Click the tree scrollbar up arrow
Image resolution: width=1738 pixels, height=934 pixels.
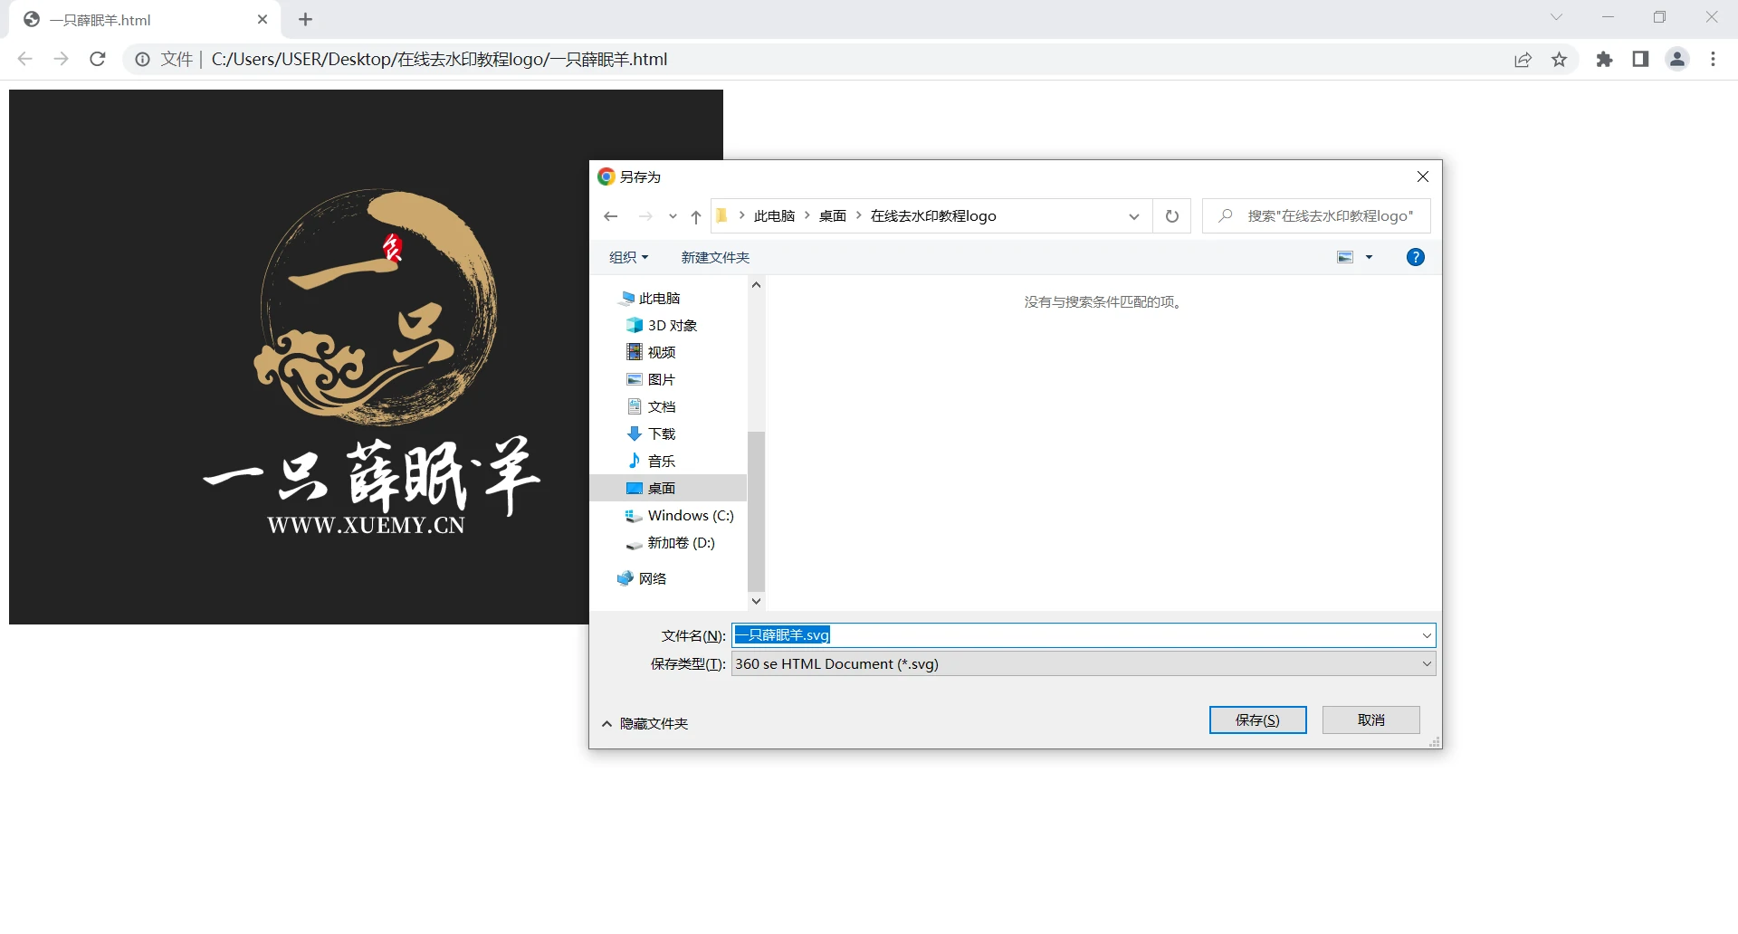(756, 284)
